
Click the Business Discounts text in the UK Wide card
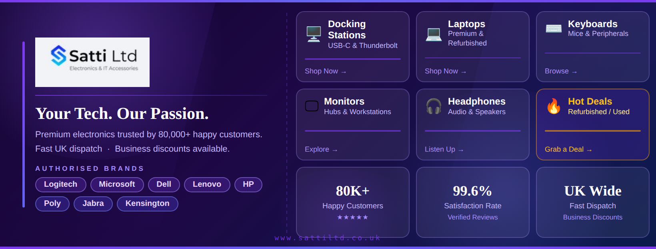[x=593, y=217]
